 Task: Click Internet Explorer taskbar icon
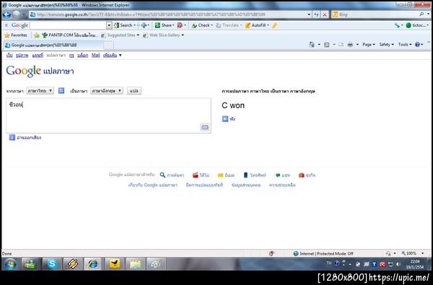(93, 264)
